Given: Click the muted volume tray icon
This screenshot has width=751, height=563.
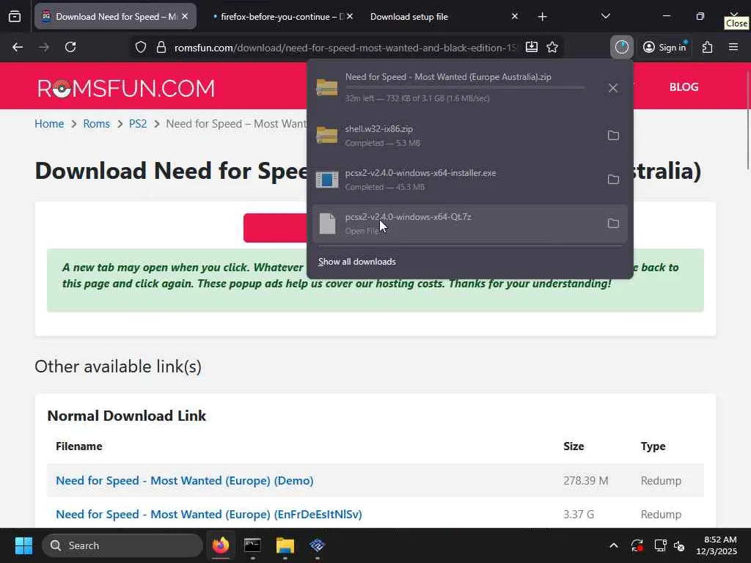Looking at the screenshot, I should point(679,545).
